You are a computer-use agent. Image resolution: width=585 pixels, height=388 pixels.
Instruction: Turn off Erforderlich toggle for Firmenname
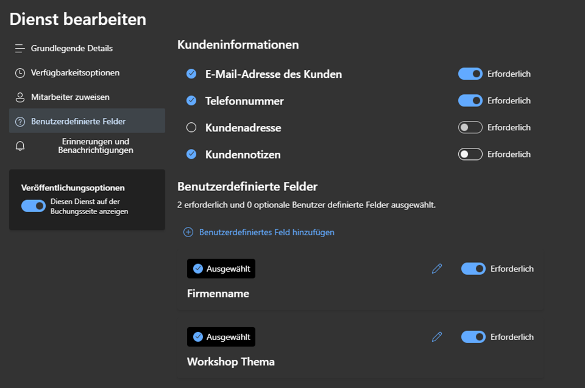tap(473, 268)
